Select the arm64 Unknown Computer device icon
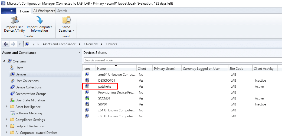 click(87, 74)
